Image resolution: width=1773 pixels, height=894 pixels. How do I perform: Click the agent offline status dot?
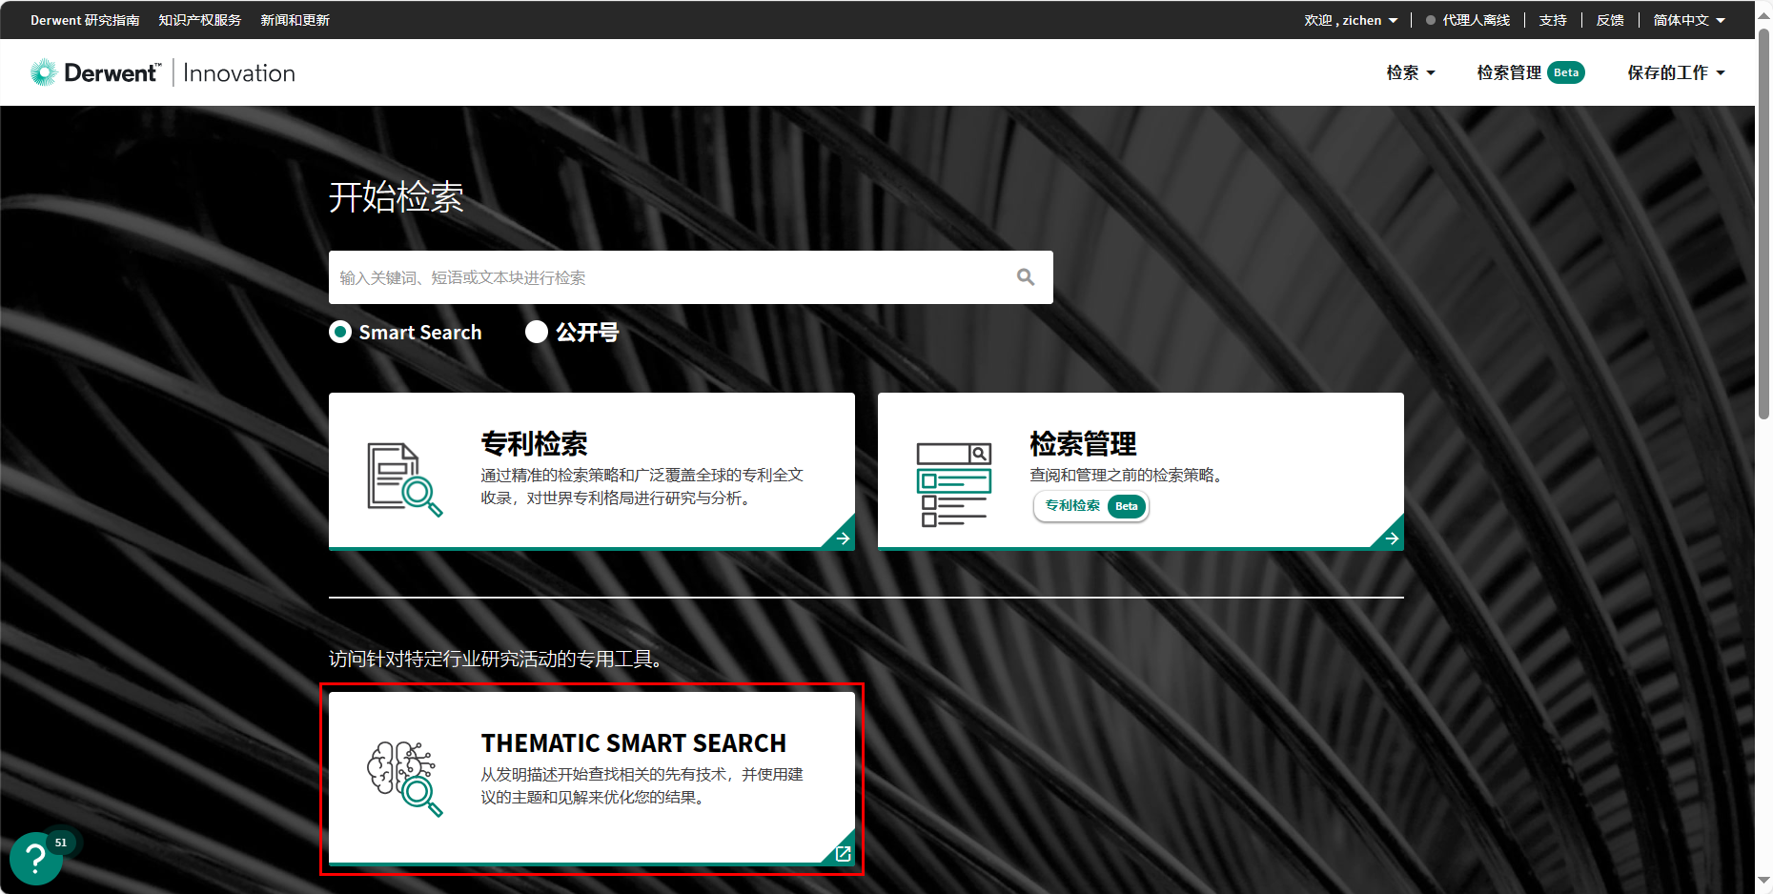[x=1431, y=20]
